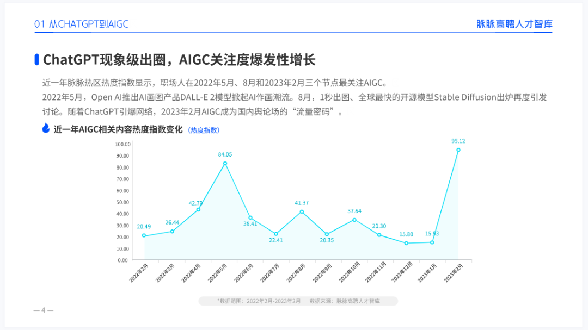
Task: Click the 100.00 y-axis label
Action: (122, 144)
